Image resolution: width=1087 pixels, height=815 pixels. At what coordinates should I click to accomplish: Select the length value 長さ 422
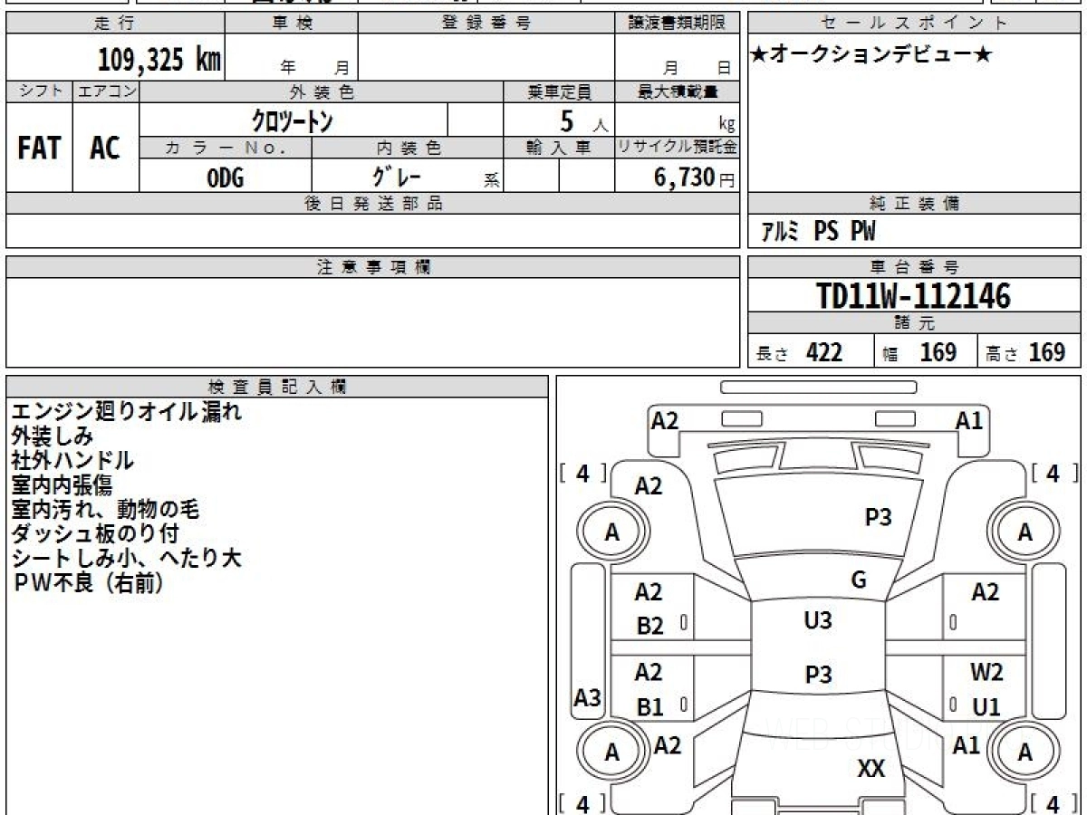pyautogui.click(x=799, y=353)
